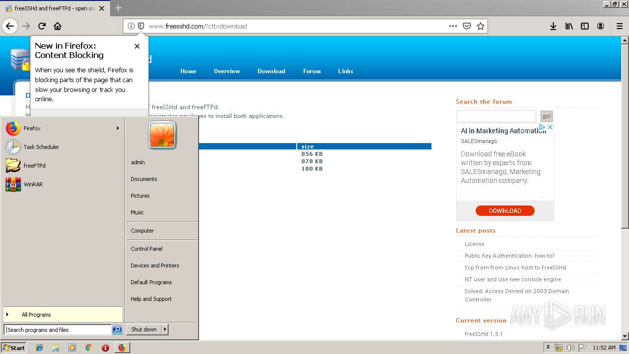629x354 pixels.
Task: Open the License forum post
Action: [x=475, y=244]
